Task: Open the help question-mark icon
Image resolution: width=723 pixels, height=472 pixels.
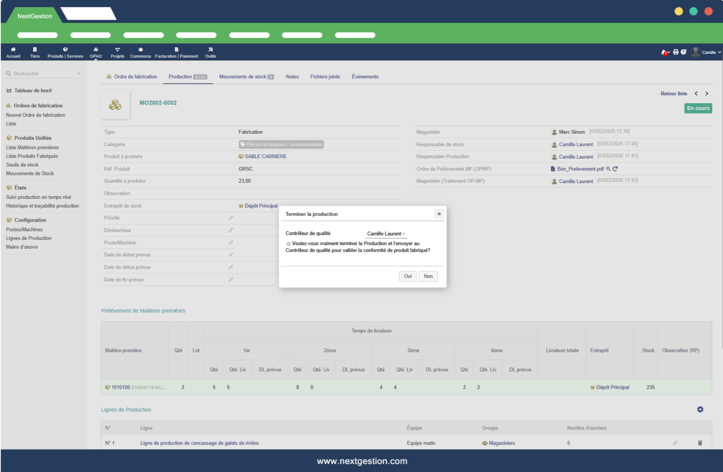Action: click(684, 52)
